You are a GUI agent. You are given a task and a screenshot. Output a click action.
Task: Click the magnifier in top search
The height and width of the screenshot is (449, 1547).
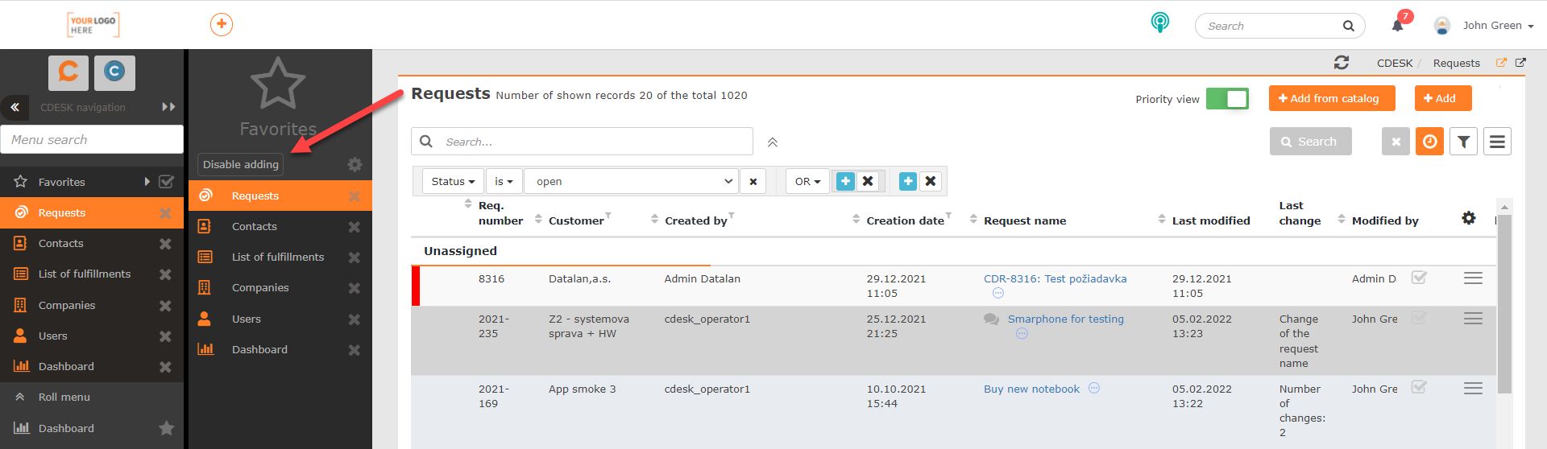1348,26
